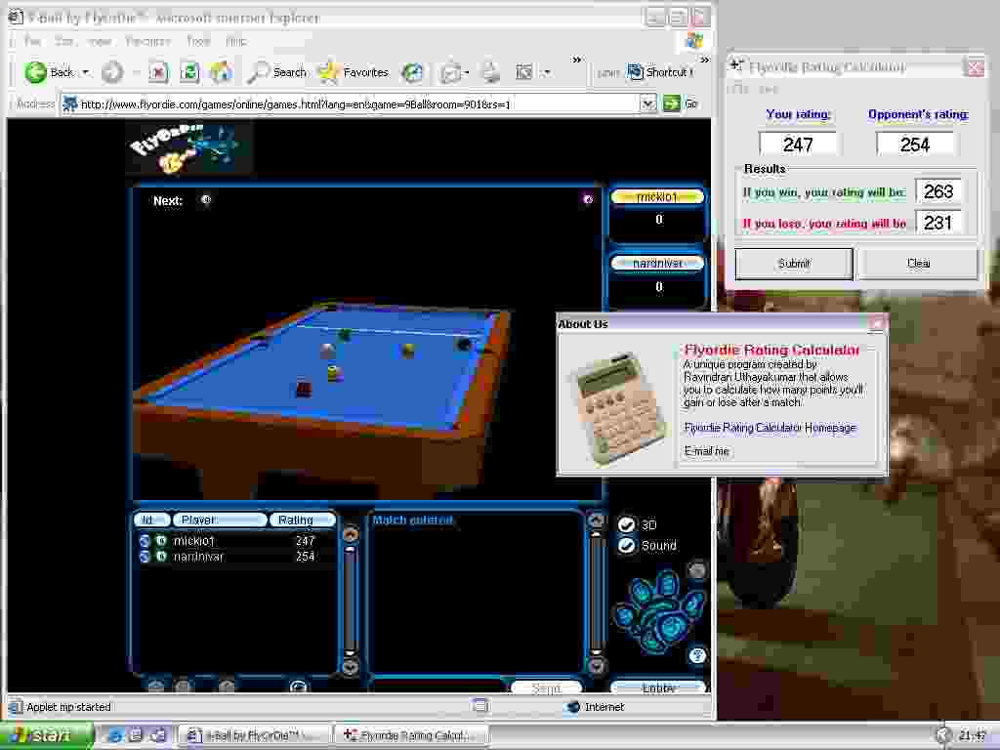Click the "If you lose" result field showing 231
Viewport: 1000px width, 750px height.
click(938, 223)
